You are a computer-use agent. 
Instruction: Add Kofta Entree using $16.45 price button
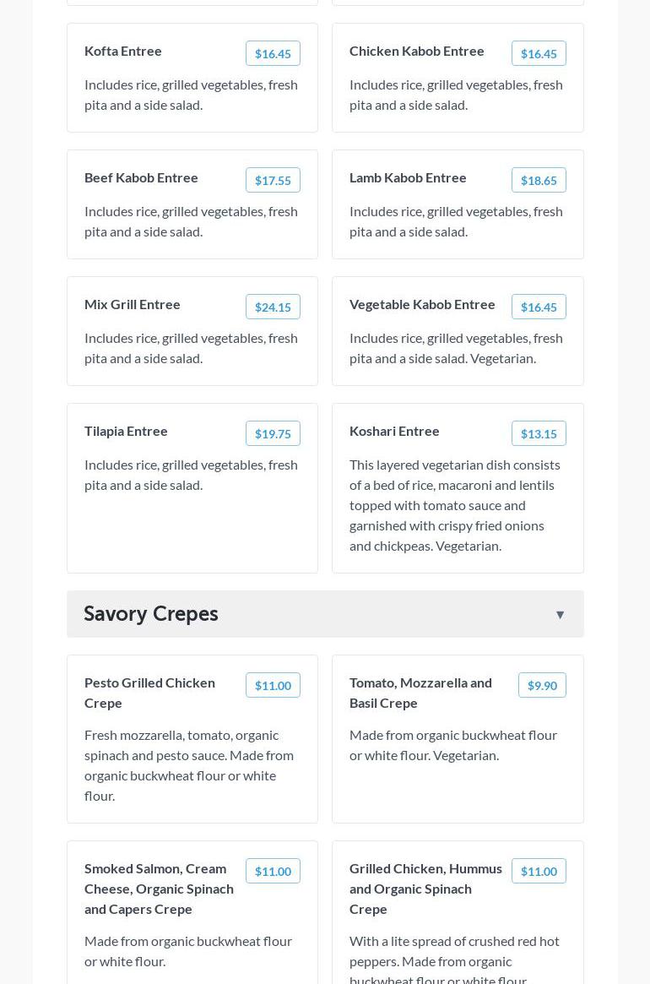pos(273,53)
